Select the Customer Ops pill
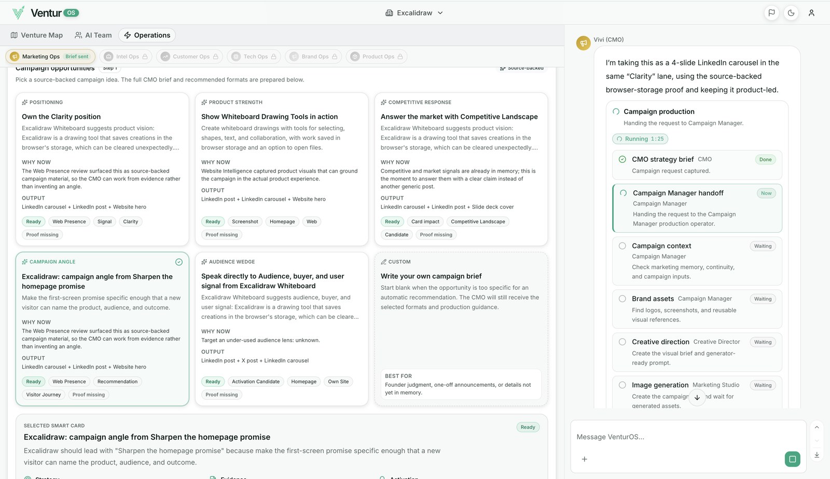This screenshot has width=830, height=479. pos(189,57)
